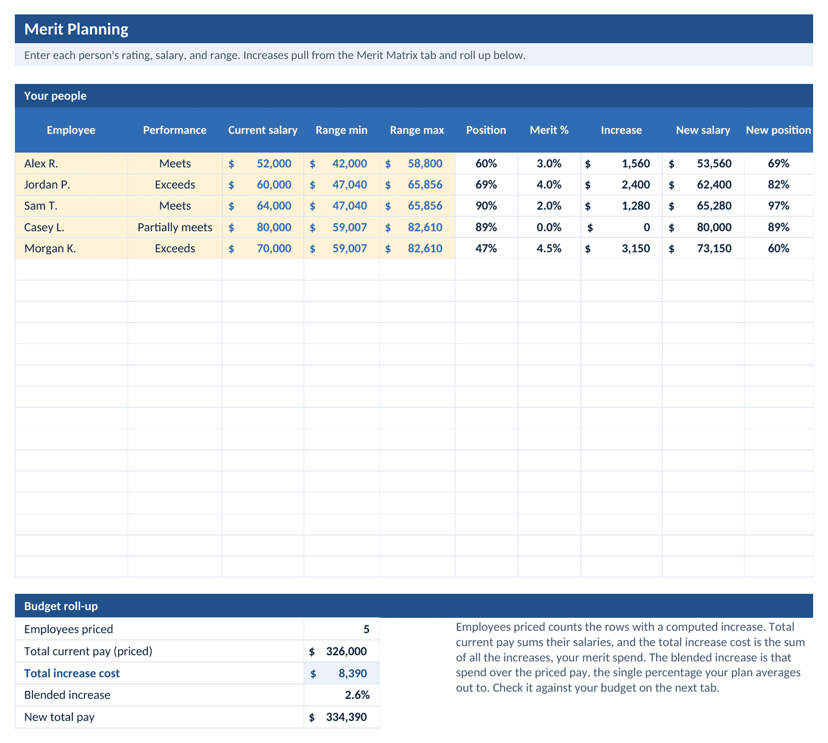Select Morgan K.'s Exceeds performance cell

click(x=175, y=248)
